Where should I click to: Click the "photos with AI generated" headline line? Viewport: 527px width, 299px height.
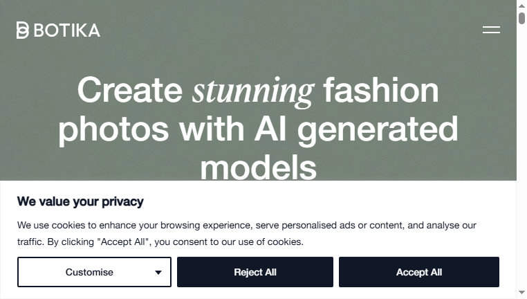258,129
